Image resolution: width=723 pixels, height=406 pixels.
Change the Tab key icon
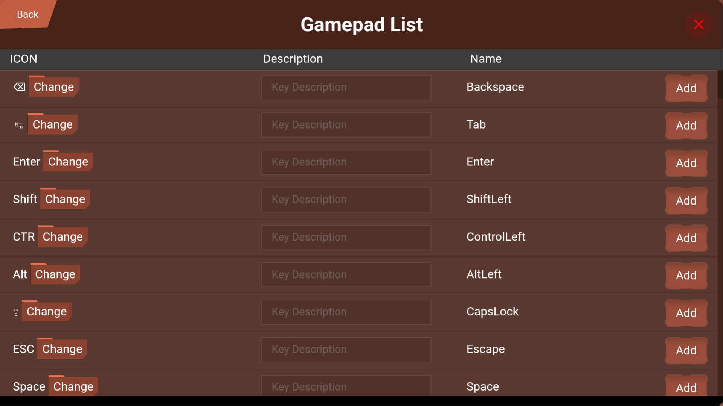click(x=52, y=124)
